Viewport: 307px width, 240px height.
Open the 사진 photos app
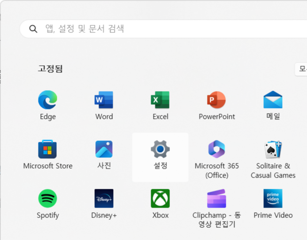pos(104,149)
